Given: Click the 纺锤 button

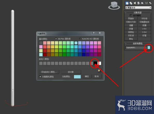Looking at the screenshot, I should 131,29.
